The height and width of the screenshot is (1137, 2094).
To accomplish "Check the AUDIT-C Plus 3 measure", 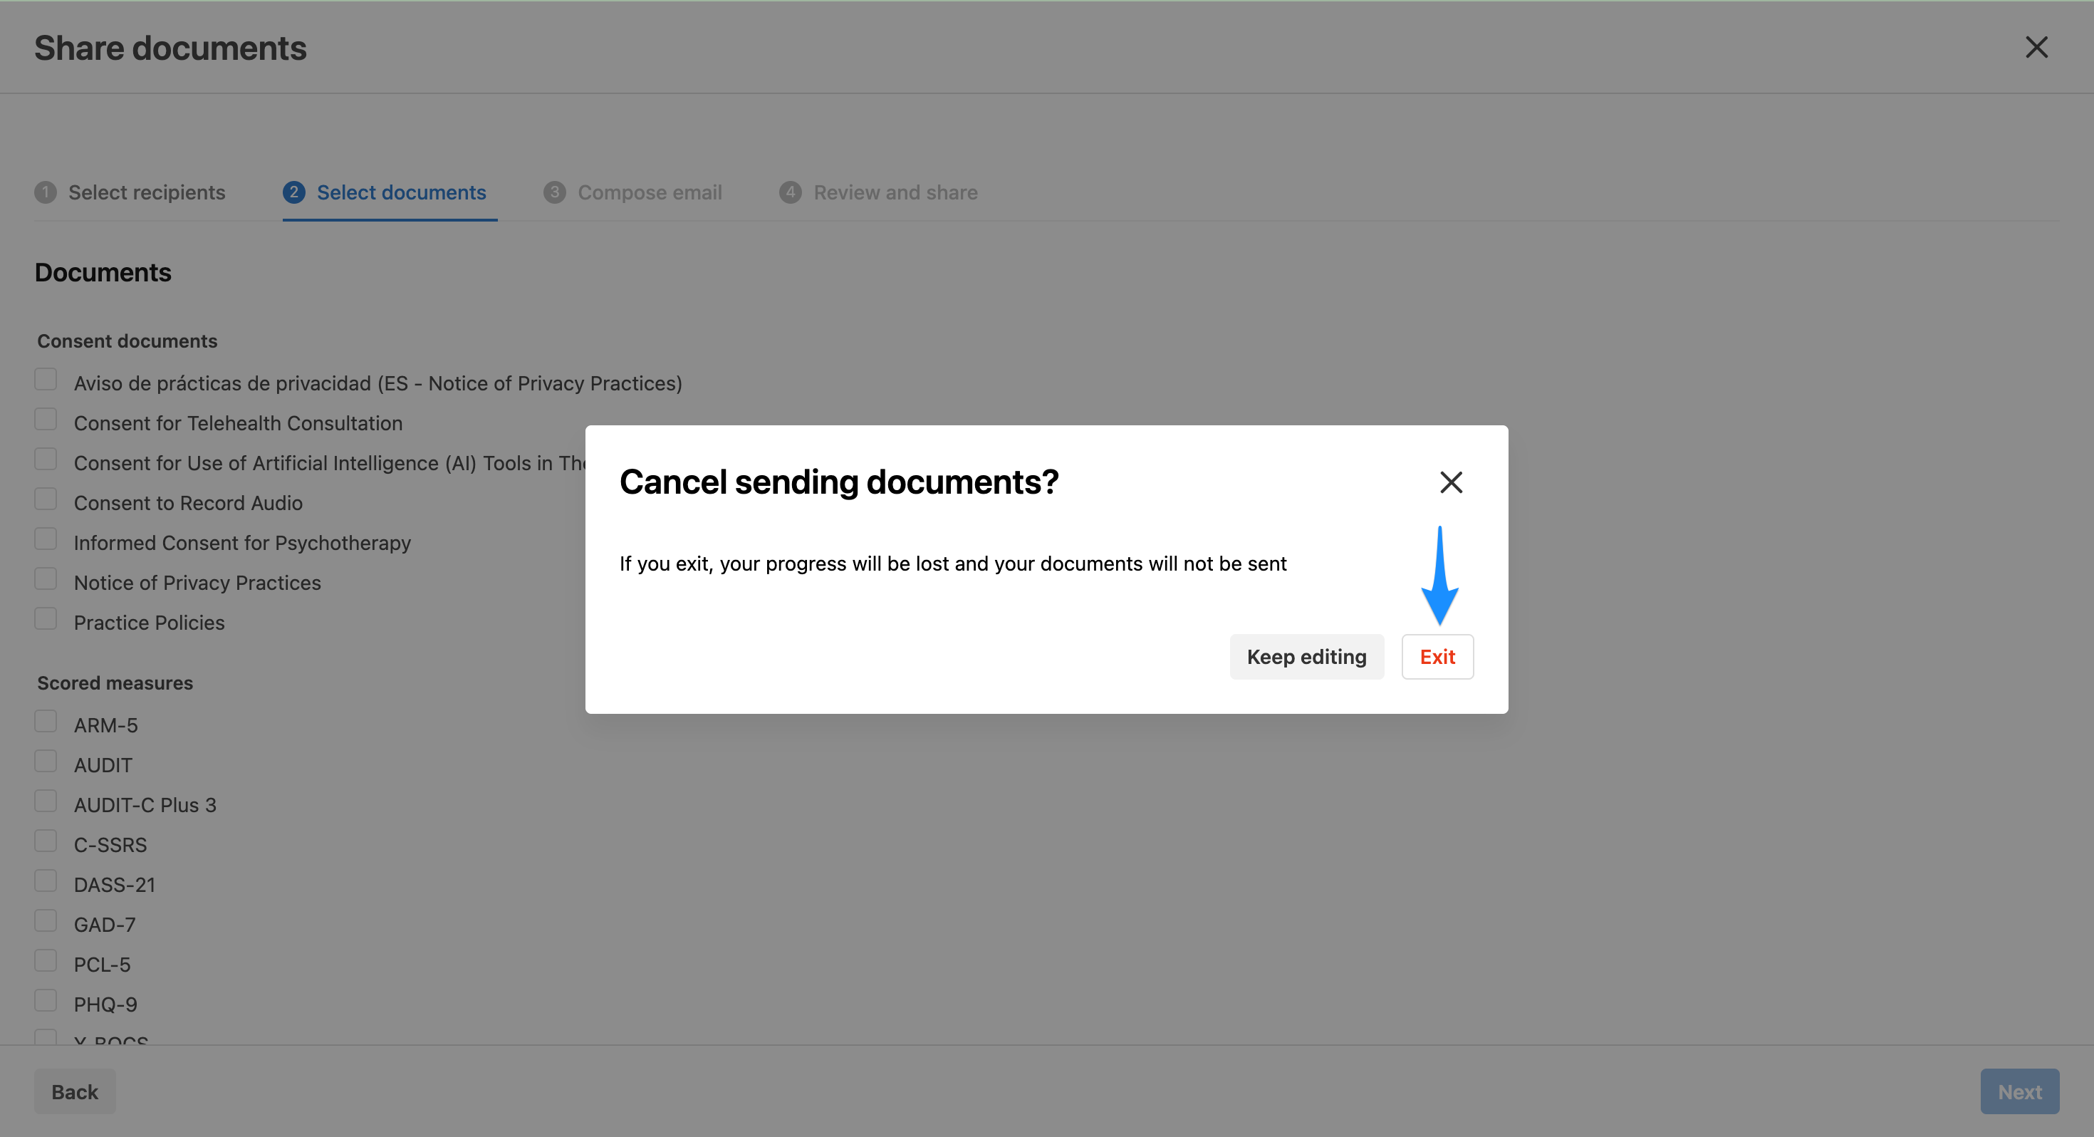I will (x=46, y=801).
